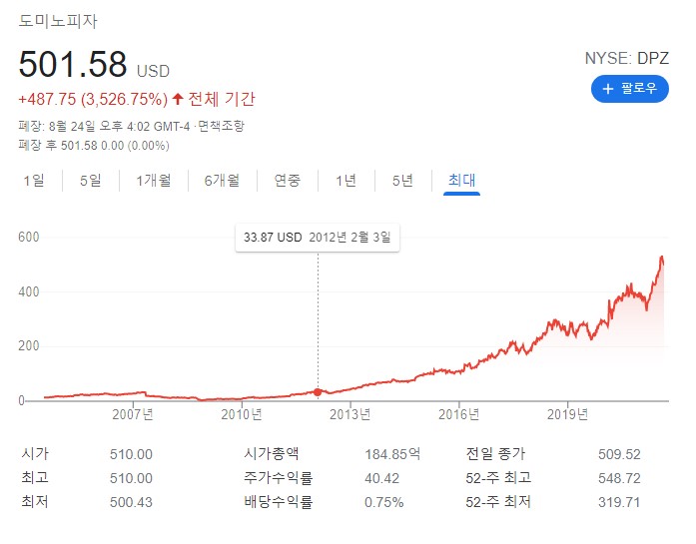Screen dimensions: 696x544
Task: Click the +487.75 (3,526.75%) change text
Action: click(93, 99)
